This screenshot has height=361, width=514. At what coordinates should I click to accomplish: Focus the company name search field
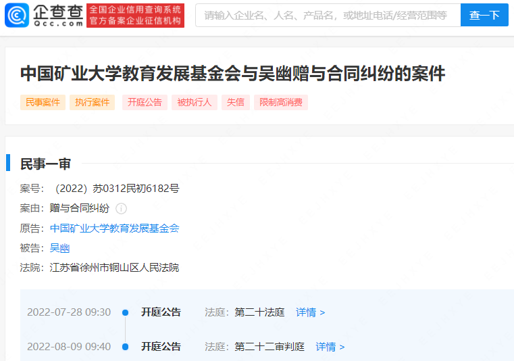tap(328, 15)
